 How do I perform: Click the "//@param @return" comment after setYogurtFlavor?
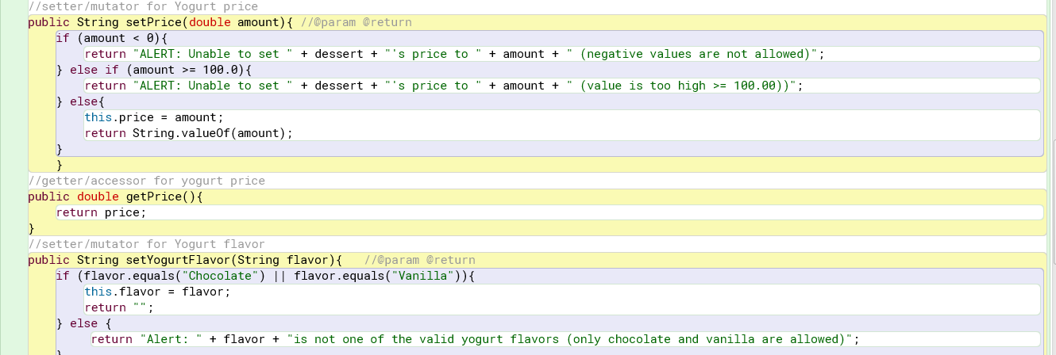tap(420, 260)
